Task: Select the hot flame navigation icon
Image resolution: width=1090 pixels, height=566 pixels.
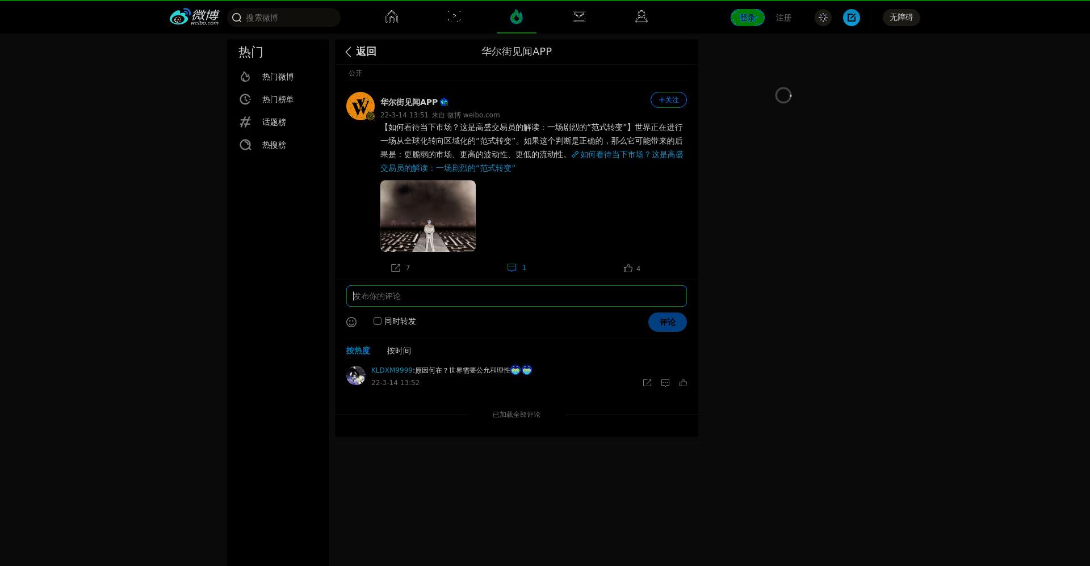Action: (517, 17)
